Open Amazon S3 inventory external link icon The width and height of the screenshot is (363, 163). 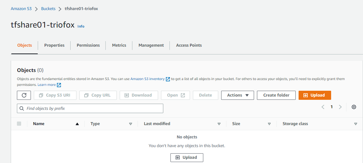pos(168,79)
